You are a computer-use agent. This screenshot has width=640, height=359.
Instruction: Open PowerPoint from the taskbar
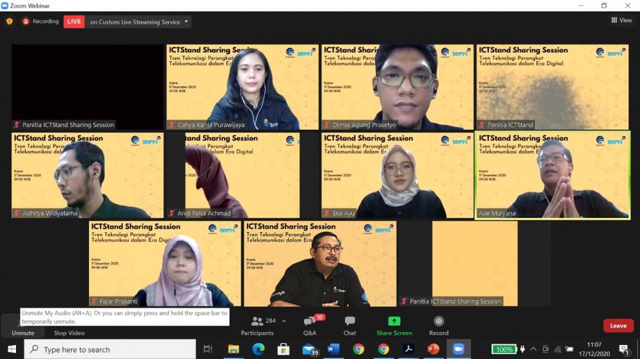click(433, 349)
